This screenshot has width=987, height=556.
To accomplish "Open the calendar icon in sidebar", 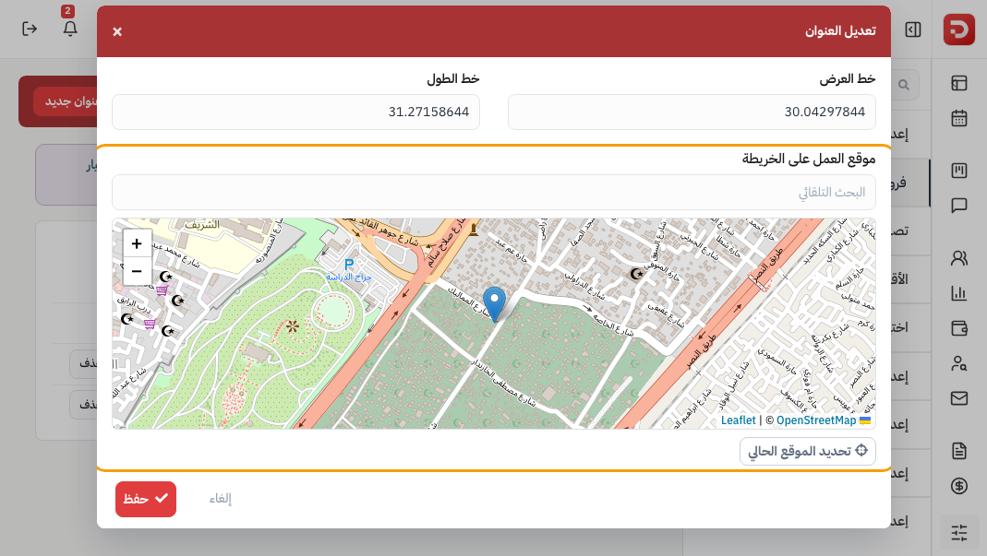I will (958, 118).
